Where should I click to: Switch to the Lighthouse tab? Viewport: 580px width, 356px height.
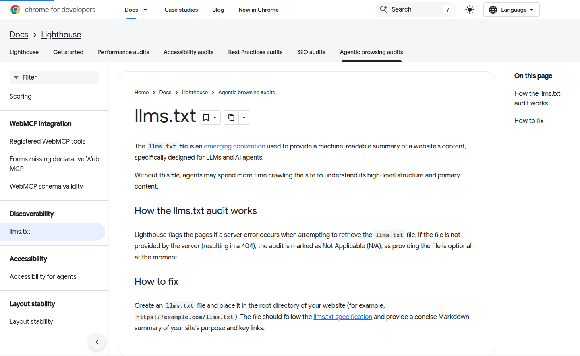tap(24, 52)
